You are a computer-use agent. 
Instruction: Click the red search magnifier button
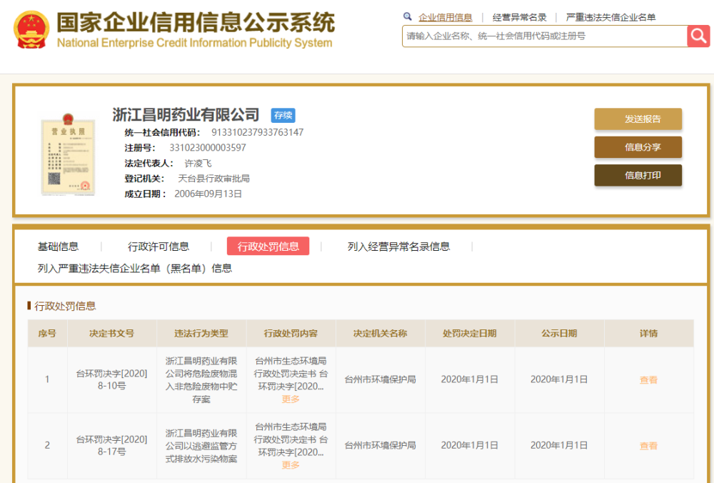[698, 36]
